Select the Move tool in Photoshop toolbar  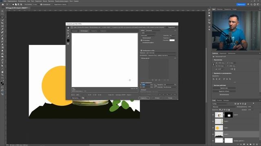point(2,11)
